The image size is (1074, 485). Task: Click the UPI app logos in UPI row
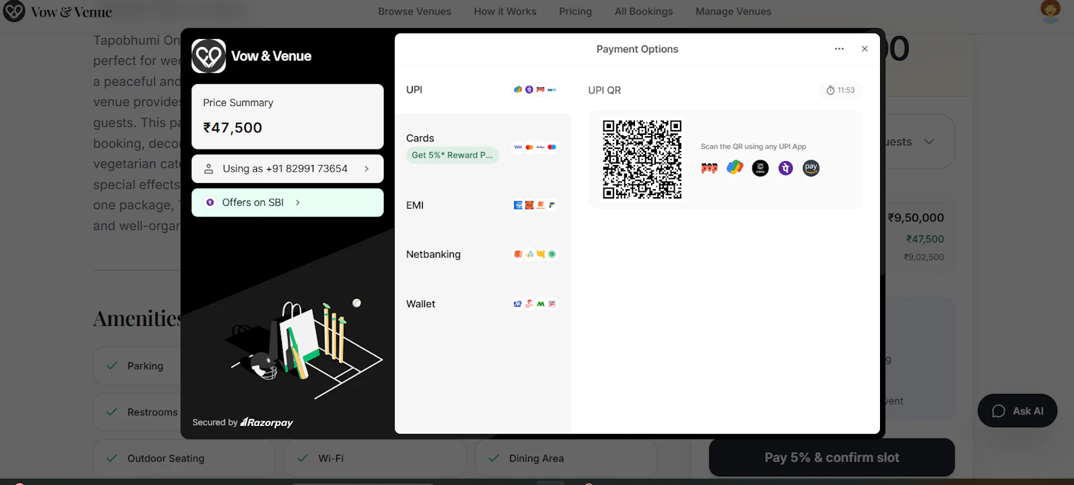click(x=535, y=89)
